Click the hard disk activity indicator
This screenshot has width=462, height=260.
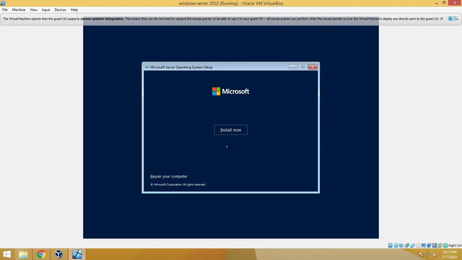(390, 246)
